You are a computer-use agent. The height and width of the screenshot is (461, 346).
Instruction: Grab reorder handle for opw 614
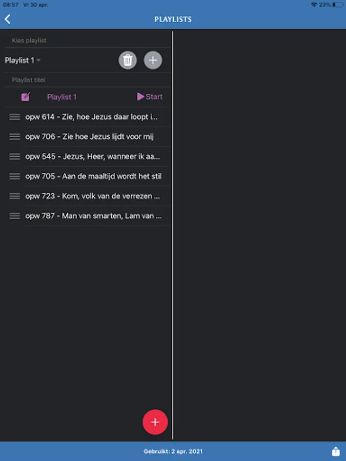click(14, 117)
